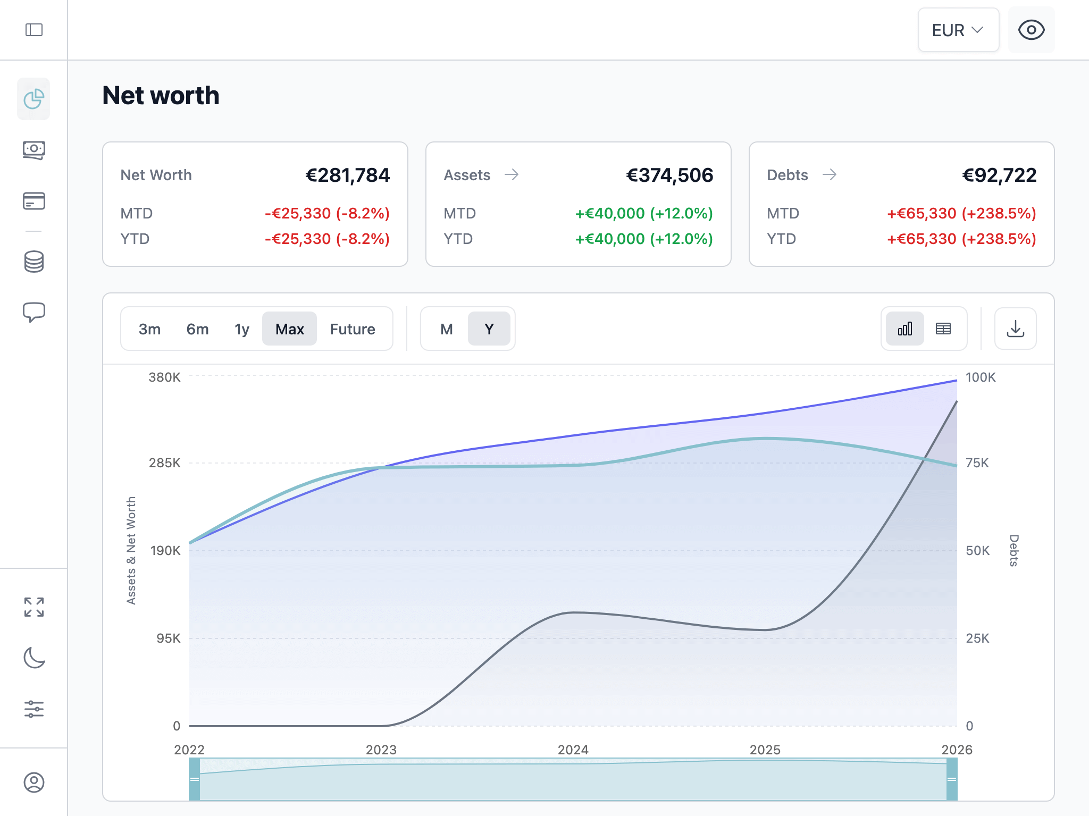Viewport: 1089px width, 816px height.
Task: Download the chart data
Action: tap(1015, 329)
